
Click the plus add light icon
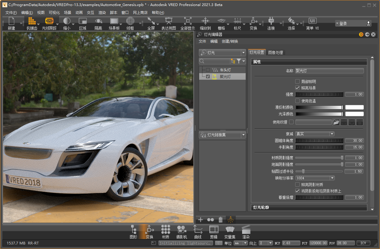click(201, 220)
